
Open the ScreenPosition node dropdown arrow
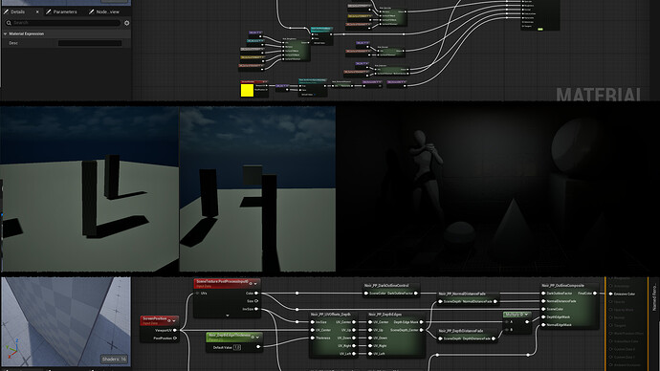(x=174, y=321)
